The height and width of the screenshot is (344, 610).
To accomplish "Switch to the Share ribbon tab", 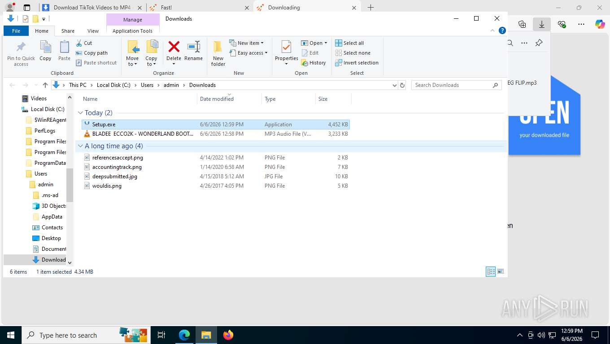I will [68, 31].
